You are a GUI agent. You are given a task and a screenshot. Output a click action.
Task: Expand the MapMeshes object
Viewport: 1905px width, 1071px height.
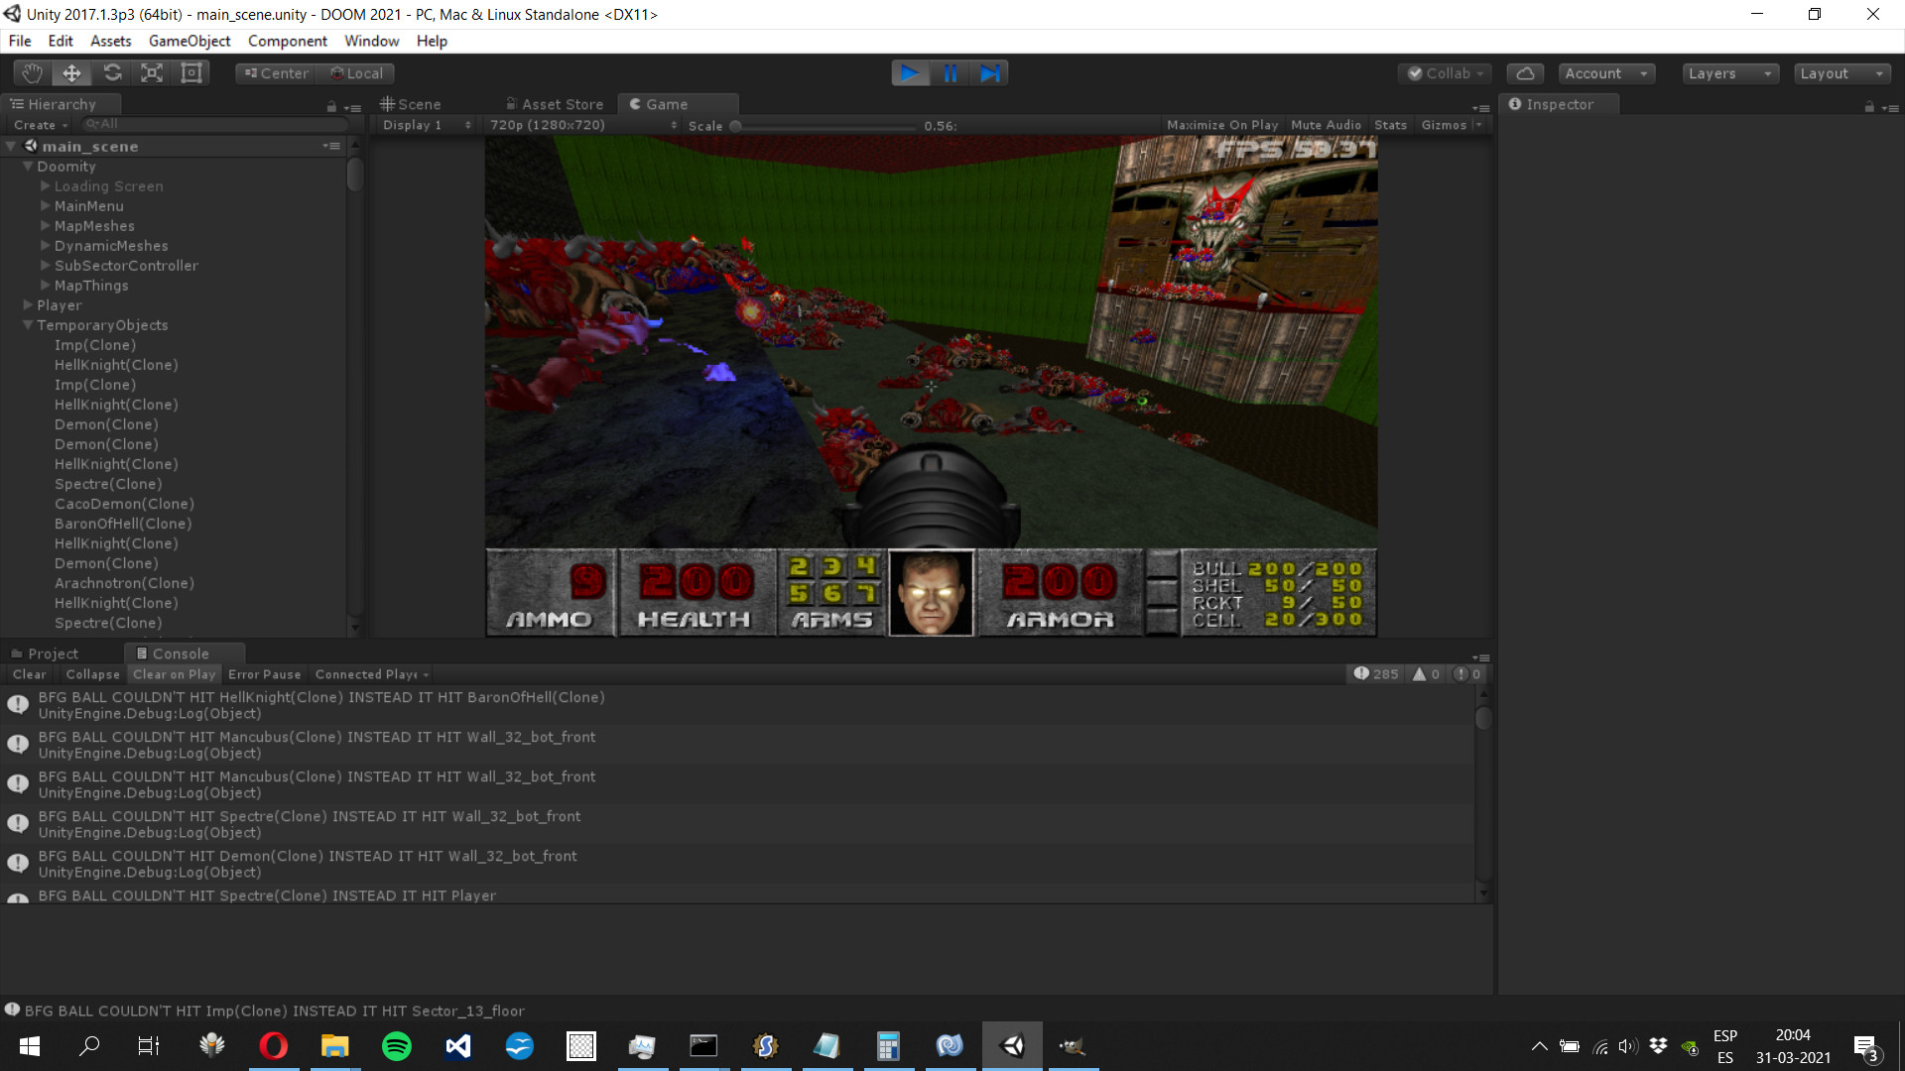(45, 225)
